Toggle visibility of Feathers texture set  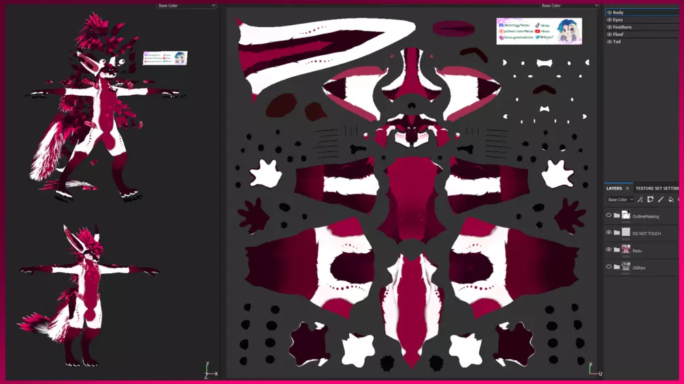point(609,27)
